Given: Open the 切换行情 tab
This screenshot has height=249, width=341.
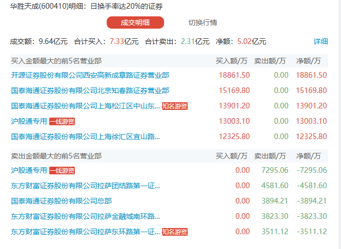Looking at the screenshot, I should pyautogui.click(x=203, y=22).
